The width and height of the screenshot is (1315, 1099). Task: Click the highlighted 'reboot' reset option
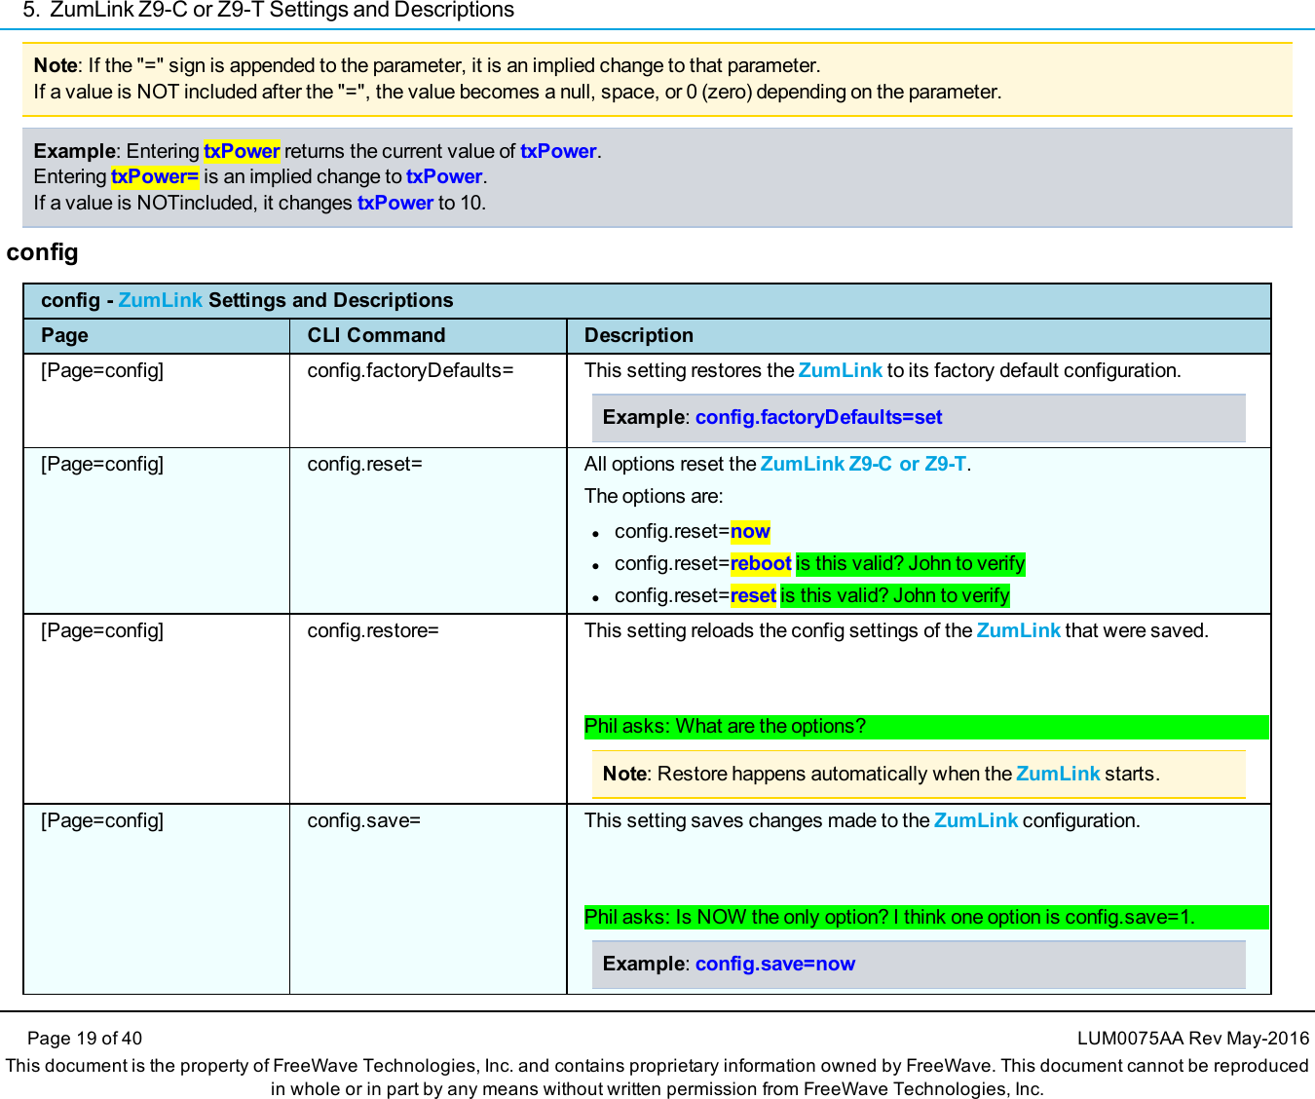tap(761, 563)
